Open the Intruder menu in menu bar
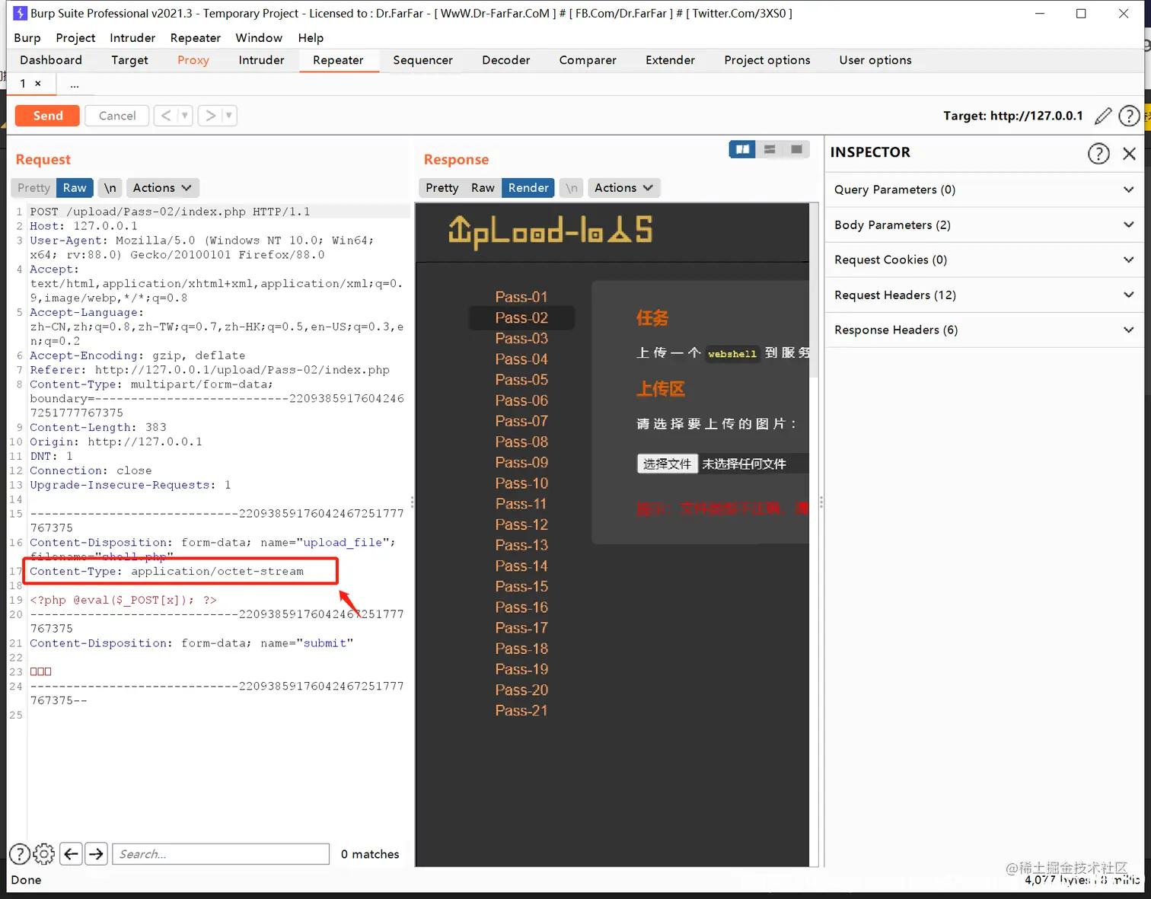 pos(132,38)
